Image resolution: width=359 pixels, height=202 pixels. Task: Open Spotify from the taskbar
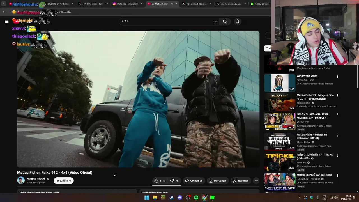coord(196,198)
